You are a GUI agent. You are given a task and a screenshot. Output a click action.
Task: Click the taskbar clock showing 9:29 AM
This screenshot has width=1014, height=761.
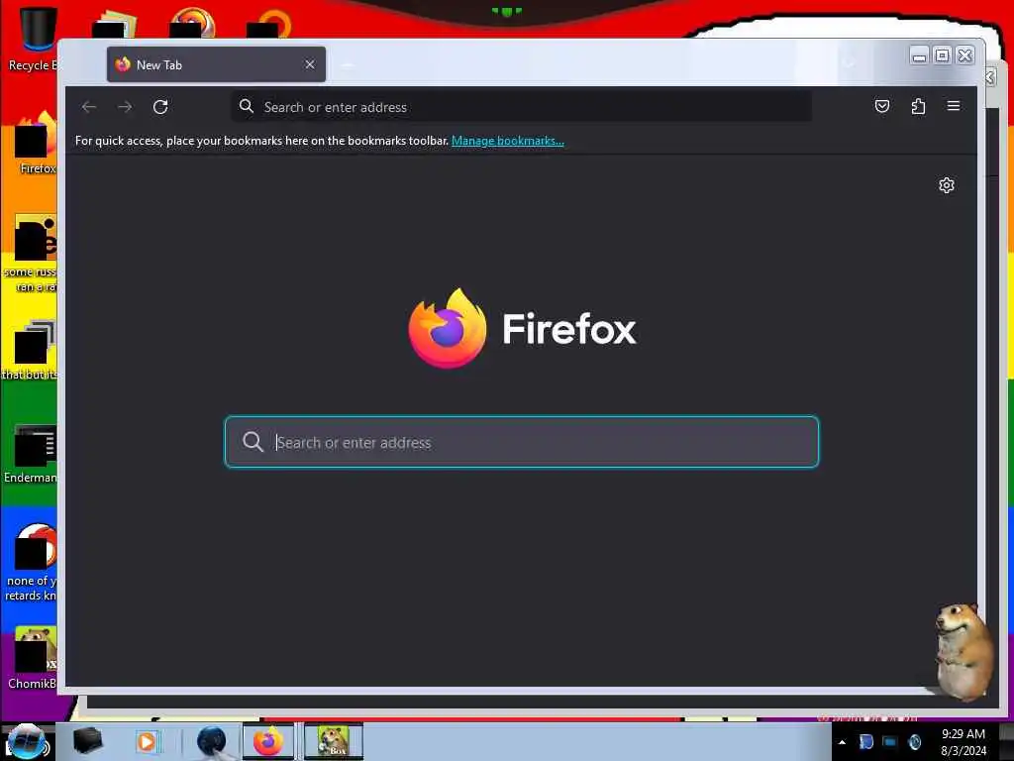click(963, 742)
